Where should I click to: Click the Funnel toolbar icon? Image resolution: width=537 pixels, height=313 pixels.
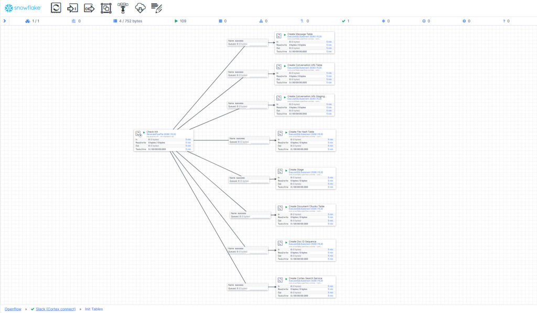123,8
